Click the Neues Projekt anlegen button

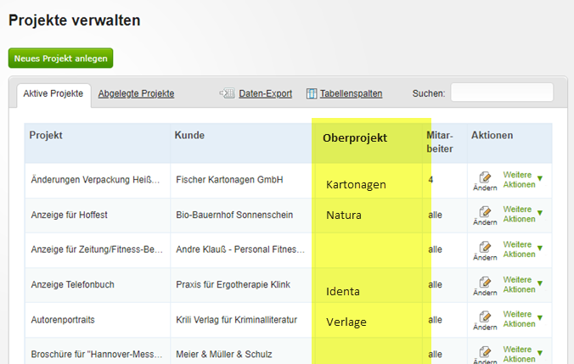(61, 59)
